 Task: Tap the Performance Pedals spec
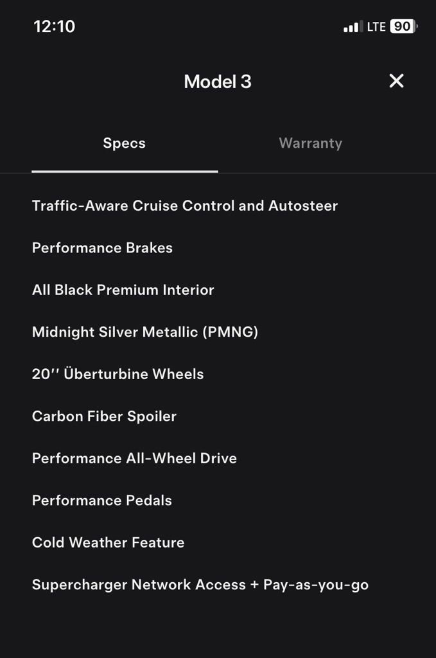[101, 500]
